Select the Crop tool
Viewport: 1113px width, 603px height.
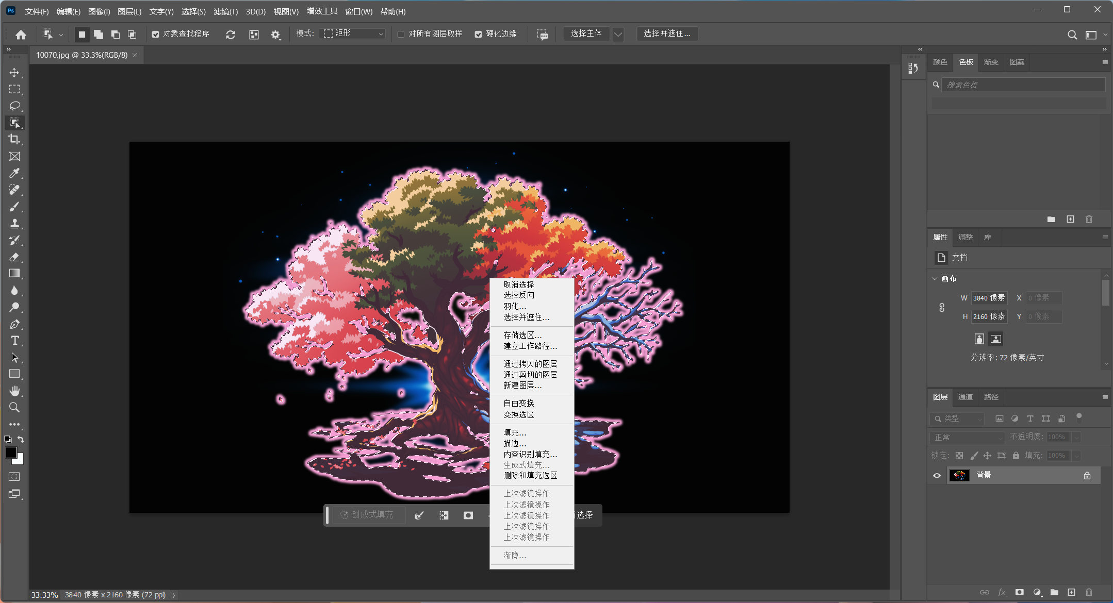pos(14,139)
